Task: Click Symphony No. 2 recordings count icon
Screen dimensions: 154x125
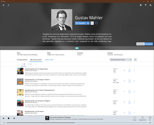Action: [129, 91]
